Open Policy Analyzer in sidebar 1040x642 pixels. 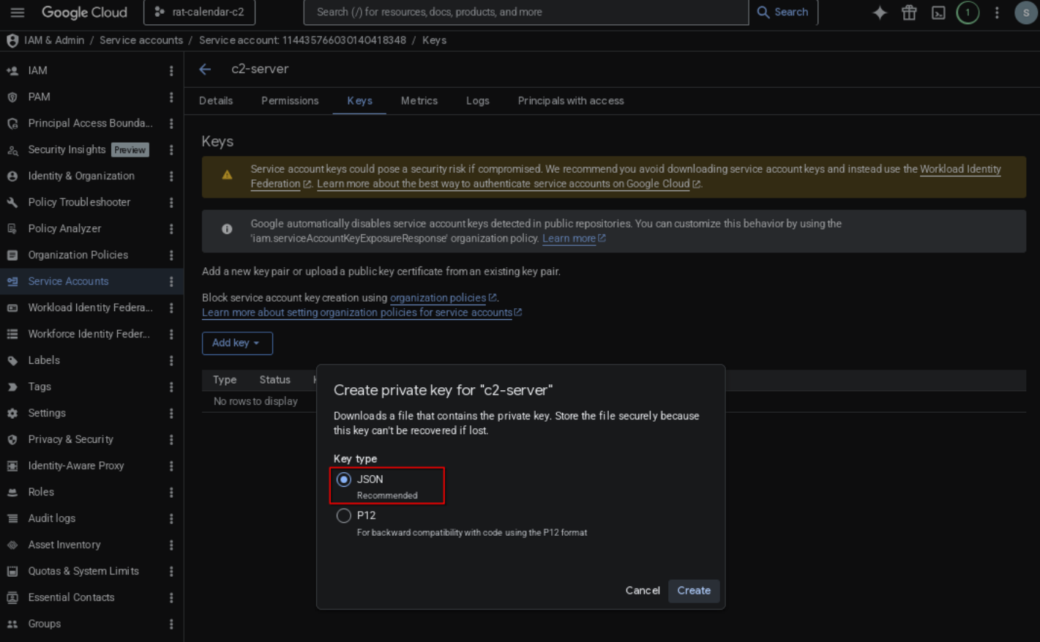click(x=64, y=229)
